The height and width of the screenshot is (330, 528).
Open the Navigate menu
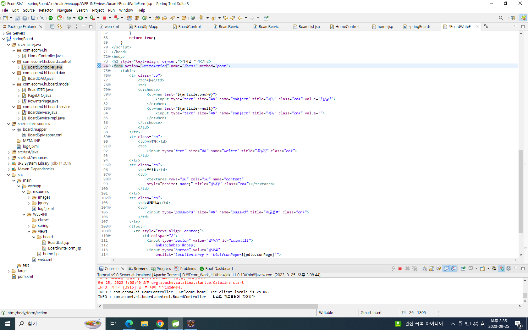pyautogui.click(x=64, y=10)
